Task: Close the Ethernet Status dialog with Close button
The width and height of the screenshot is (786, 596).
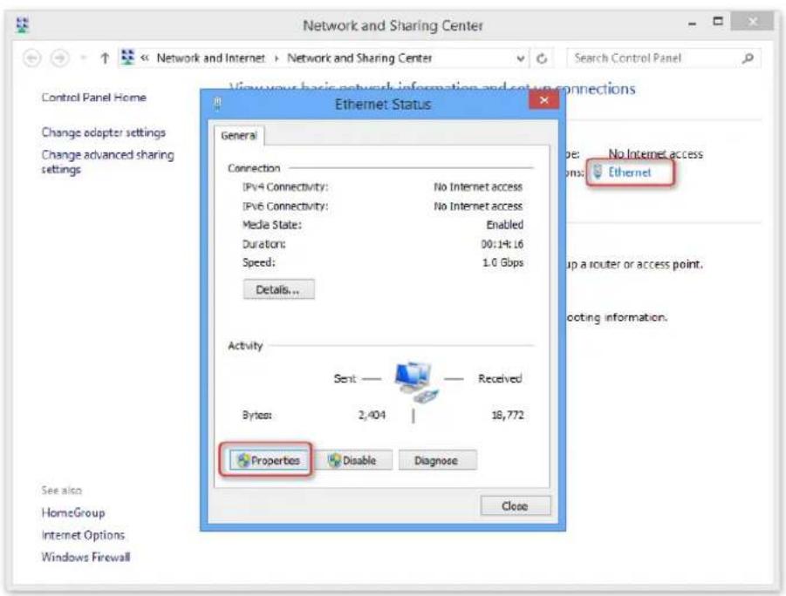Action: (515, 506)
